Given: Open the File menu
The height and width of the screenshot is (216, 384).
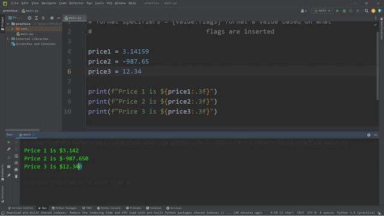Looking at the screenshot, I should coord(14,3).
